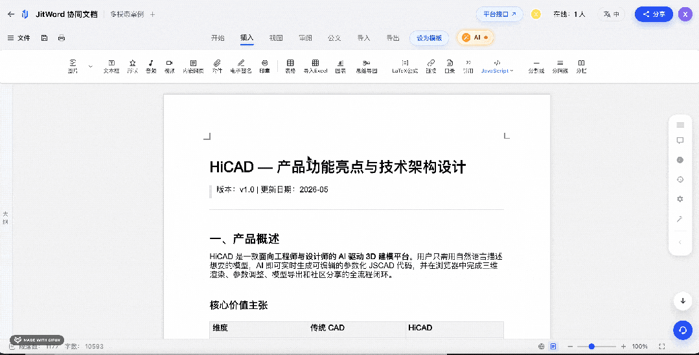699x355 pixels.
Task: Open comments icon in right sidebar
Action: click(680, 141)
